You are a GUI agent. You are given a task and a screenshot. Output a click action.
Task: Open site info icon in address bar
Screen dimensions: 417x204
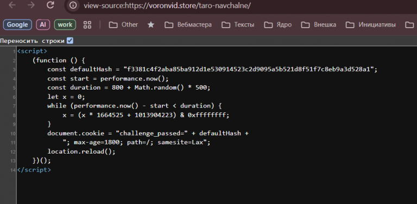pos(73,5)
